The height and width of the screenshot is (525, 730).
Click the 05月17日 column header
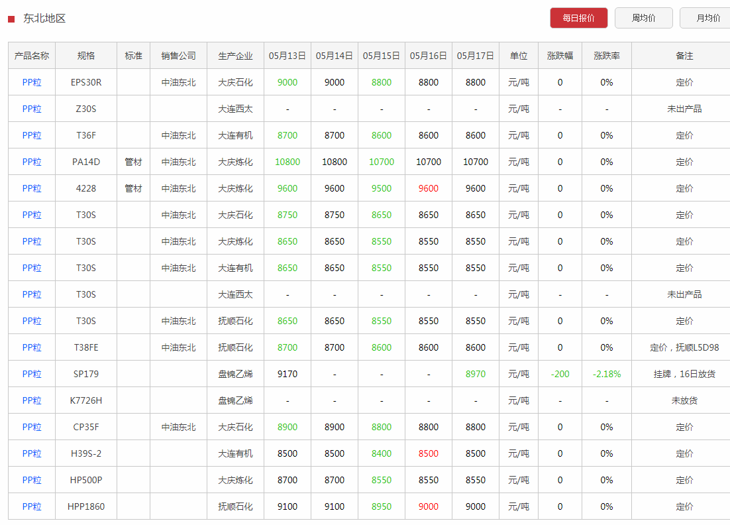[476, 56]
